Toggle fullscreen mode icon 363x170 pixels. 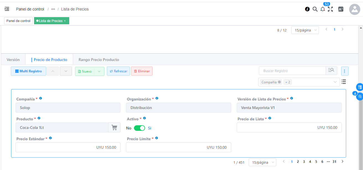point(330,9)
